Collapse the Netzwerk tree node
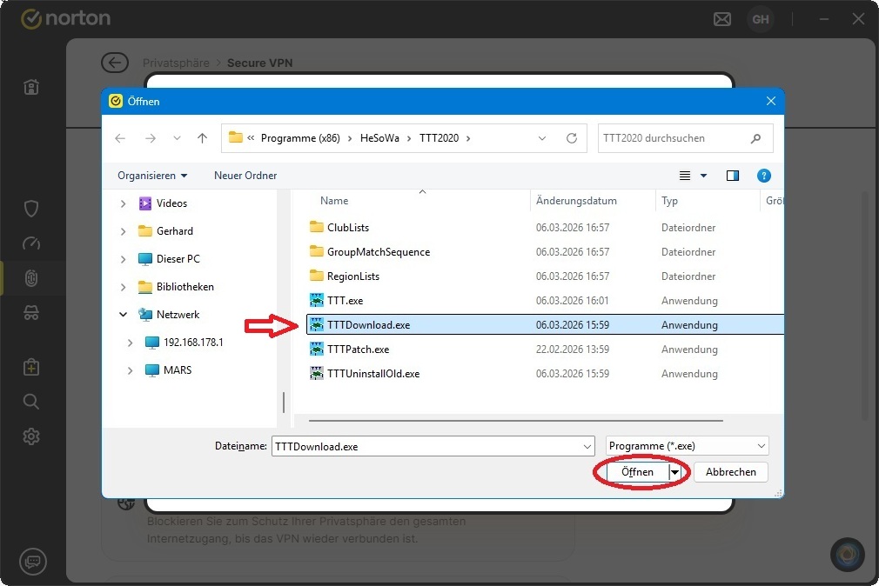 click(123, 314)
